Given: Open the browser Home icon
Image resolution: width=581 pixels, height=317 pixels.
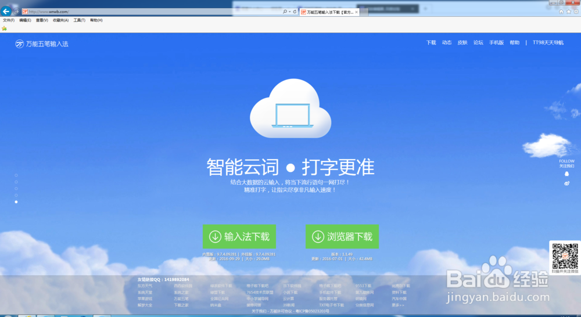Looking at the screenshot, I should point(561,12).
